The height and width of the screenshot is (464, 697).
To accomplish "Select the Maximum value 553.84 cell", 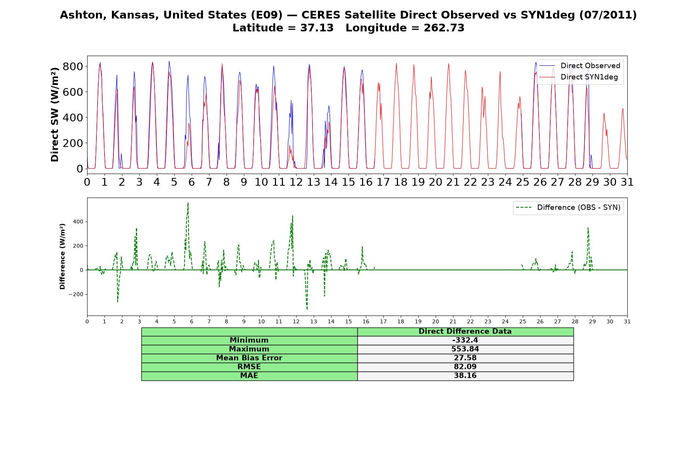I will point(465,349).
